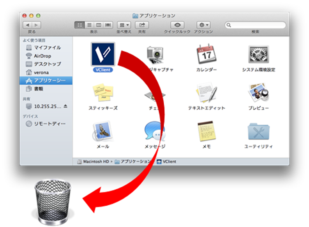Click the スティッキーズ label

click(103, 108)
